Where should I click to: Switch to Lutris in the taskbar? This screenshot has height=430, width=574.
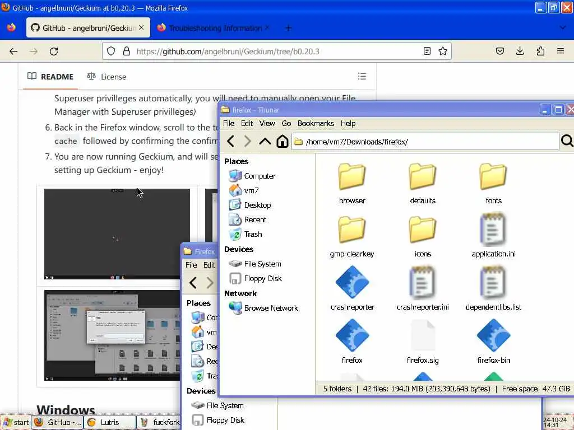pyautogui.click(x=109, y=422)
